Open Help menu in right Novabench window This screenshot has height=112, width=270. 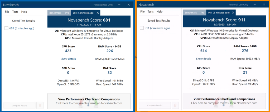pyautogui.click(x=160, y=12)
